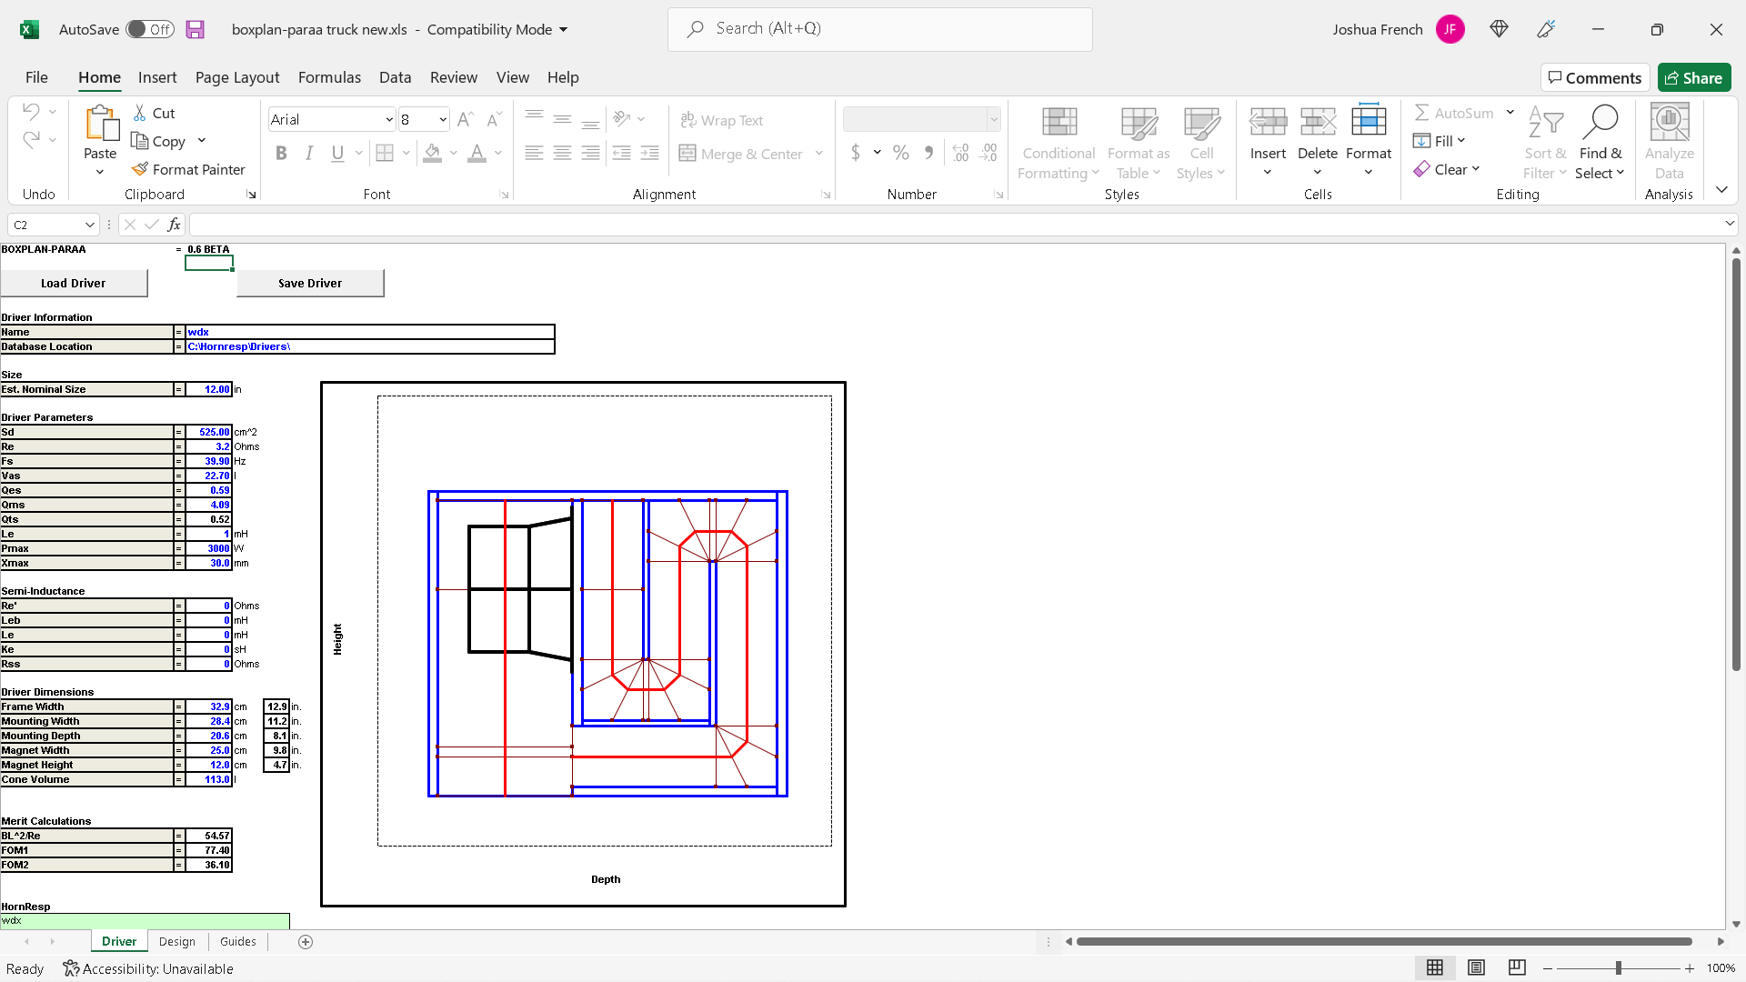The image size is (1746, 982).
Task: Open the number format dropdown
Action: point(994,119)
